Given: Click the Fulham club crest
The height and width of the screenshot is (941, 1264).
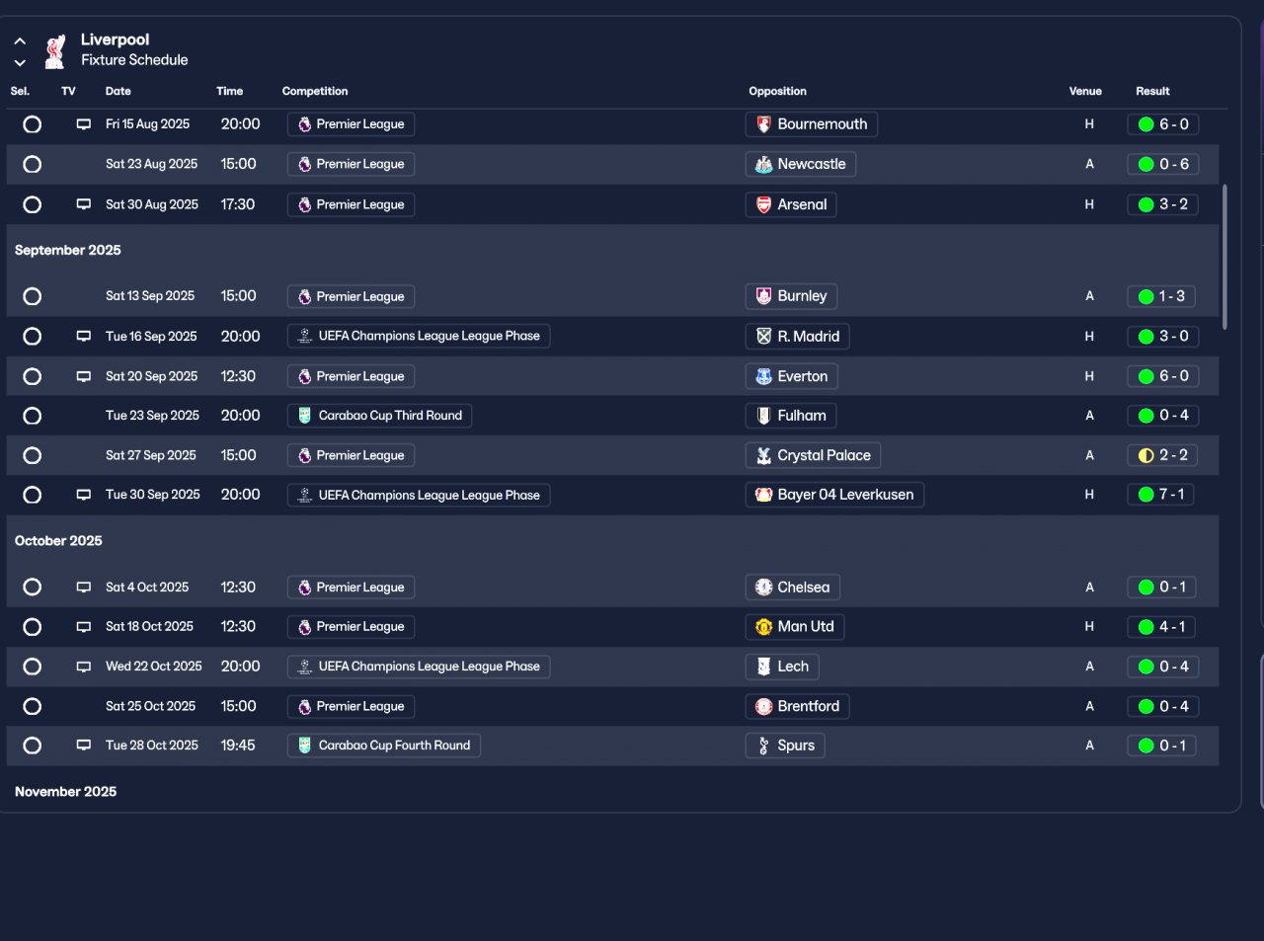Looking at the screenshot, I should [x=763, y=416].
